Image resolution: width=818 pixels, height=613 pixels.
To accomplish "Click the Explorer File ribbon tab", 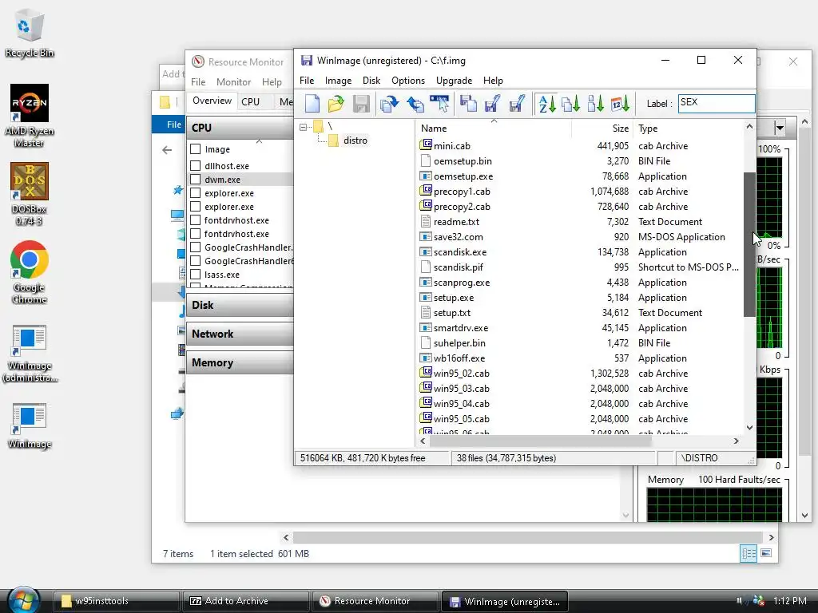I will click(x=173, y=124).
